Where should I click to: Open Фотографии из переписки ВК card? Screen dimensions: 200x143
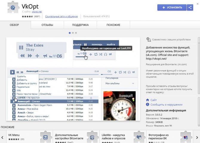tap(170, 137)
